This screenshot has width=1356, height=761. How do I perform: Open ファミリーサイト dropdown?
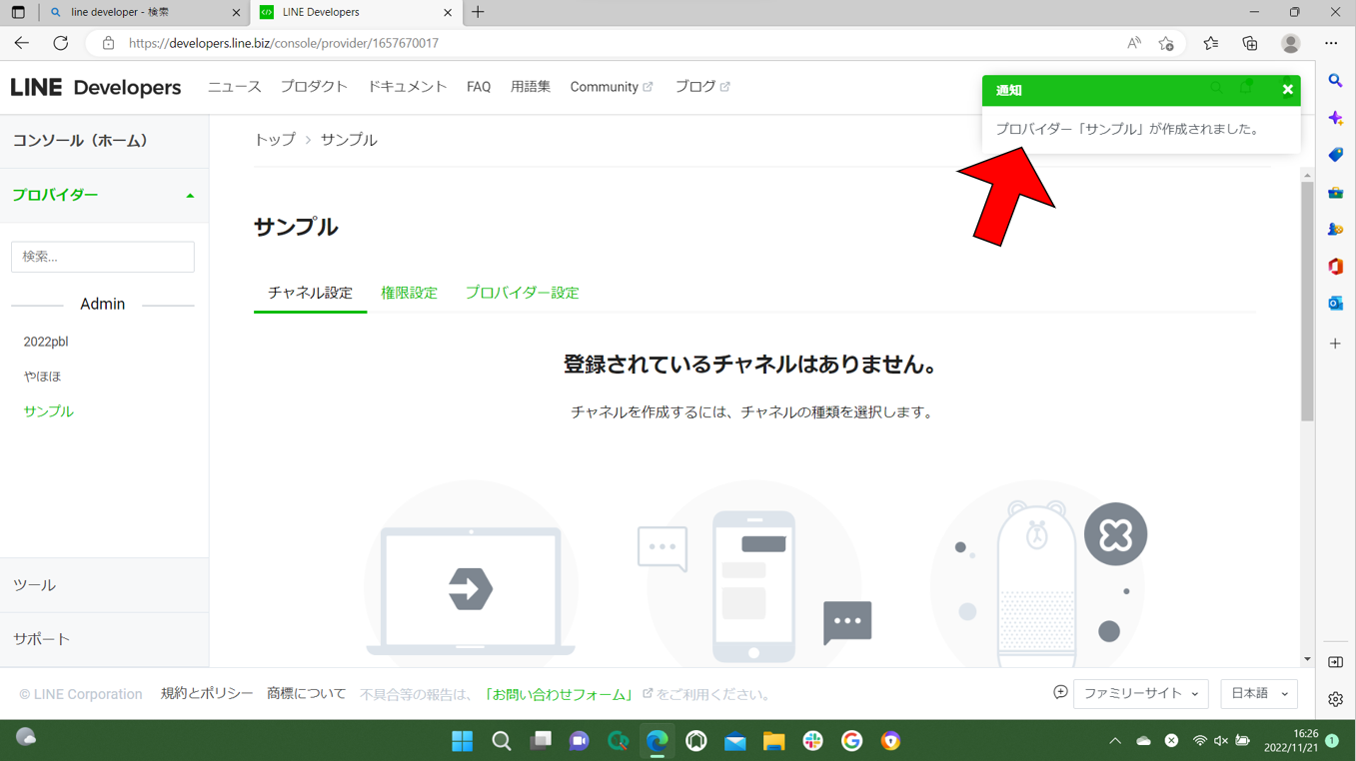[1140, 694]
